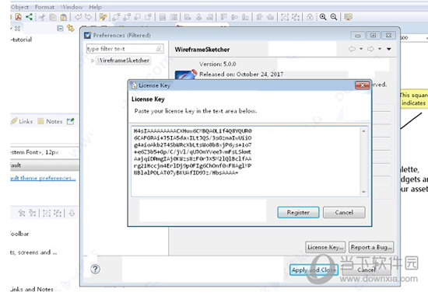The width and height of the screenshot is (428, 299).
Task: Click the Redo arrow in toolbar
Action: point(88,17)
